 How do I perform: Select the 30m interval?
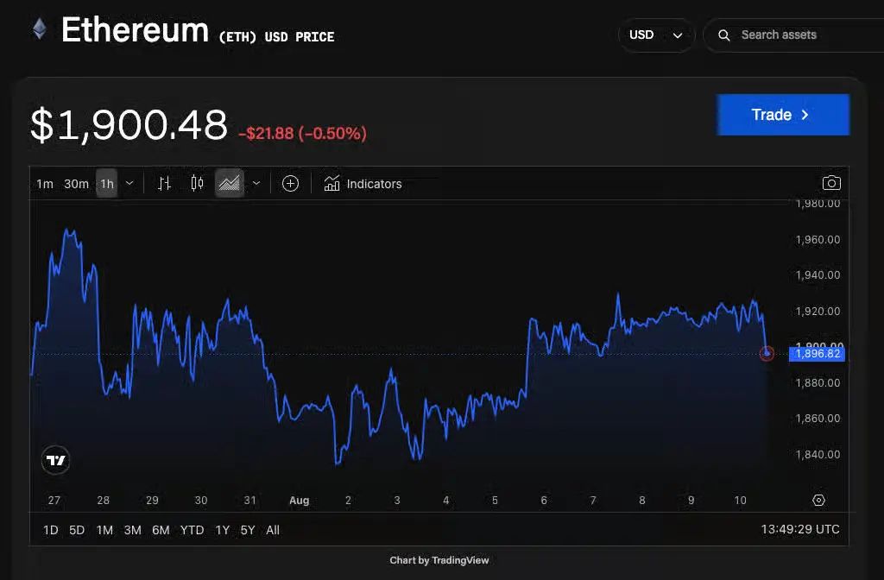click(76, 184)
